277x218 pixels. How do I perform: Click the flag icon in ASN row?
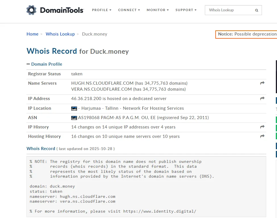(74, 118)
